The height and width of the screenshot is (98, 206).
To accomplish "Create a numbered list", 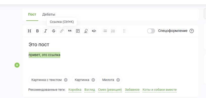I will (113, 31).
